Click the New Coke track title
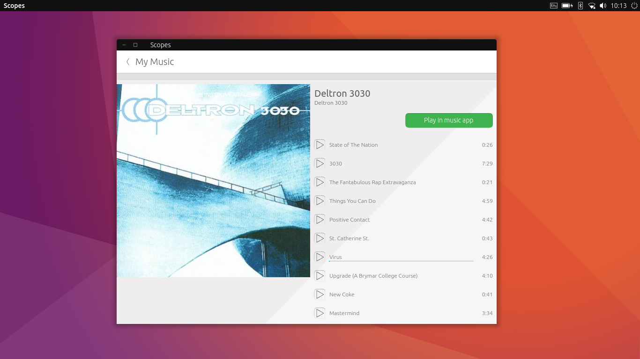Image resolution: width=640 pixels, height=359 pixels. (342, 294)
